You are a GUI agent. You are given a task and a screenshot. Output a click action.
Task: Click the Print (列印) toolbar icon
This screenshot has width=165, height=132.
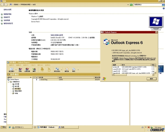[x=42, y=70]
